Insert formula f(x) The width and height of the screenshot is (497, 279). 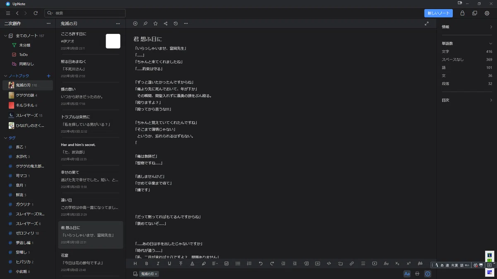(386, 263)
